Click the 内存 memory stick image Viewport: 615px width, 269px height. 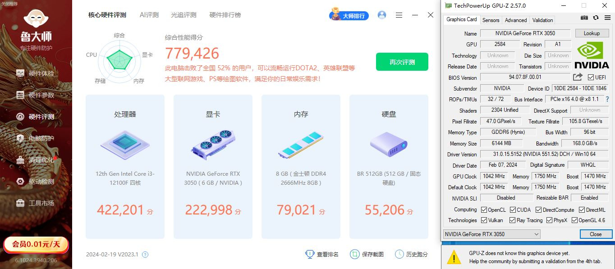tap(301, 145)
